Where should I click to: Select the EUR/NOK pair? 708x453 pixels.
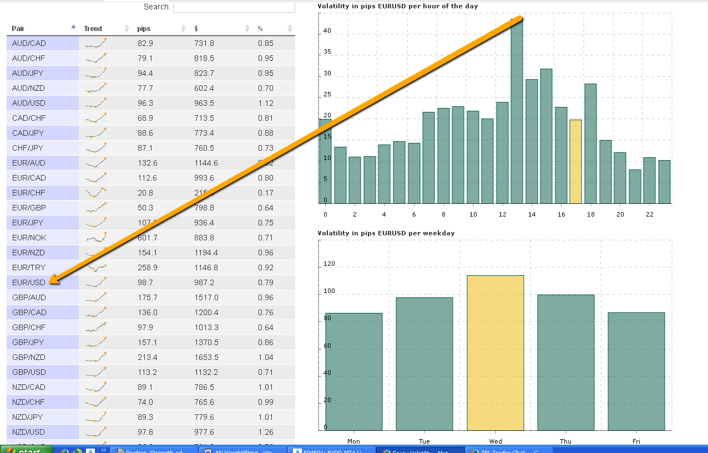pyautogui.click(x=29, y=238)
